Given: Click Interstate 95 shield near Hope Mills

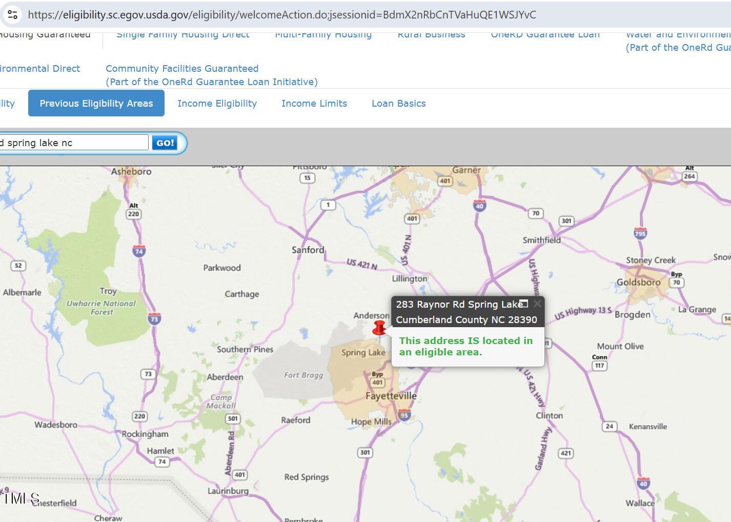Looking at the screenshot, I should pos(404,414).
